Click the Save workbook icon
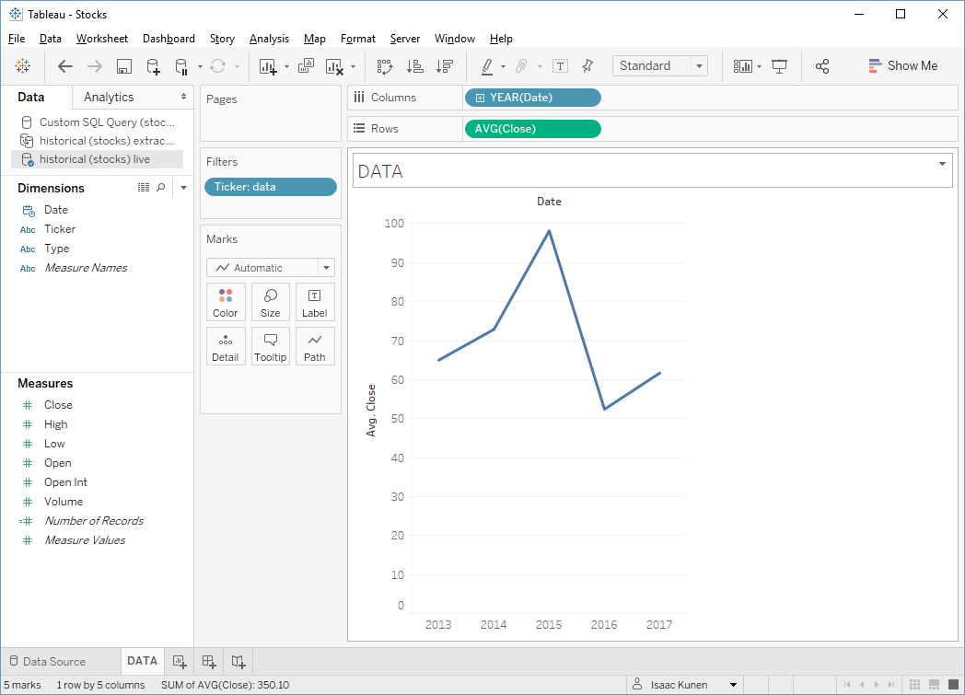 coord(124,66)
